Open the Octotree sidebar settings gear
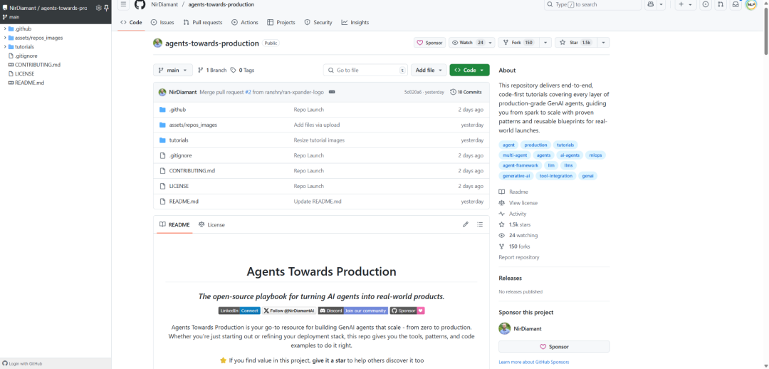769x369 pixels. click(98, 8)
